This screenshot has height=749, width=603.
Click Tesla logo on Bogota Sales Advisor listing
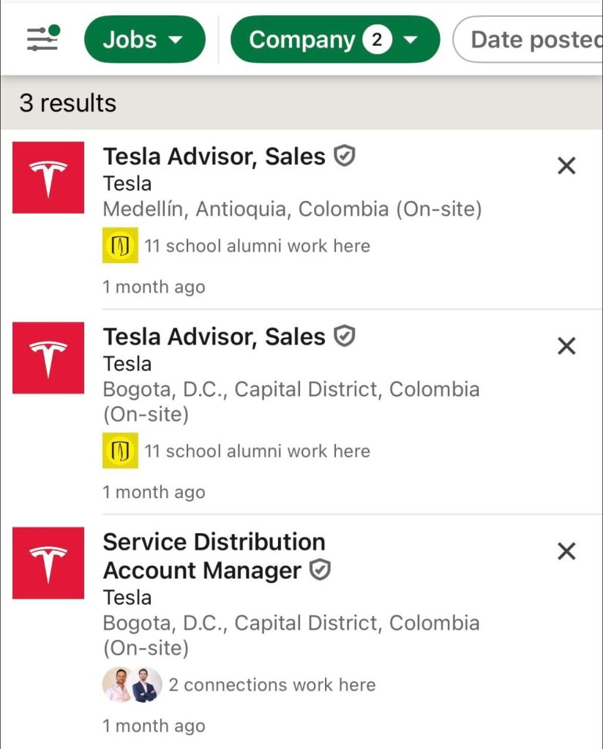48,358
